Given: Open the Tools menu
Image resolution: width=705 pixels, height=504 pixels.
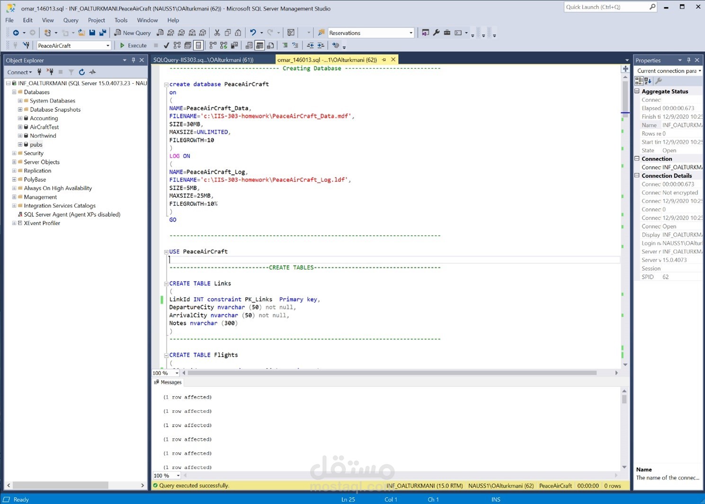Looking at the screenshot, I should pyautogui.click(x=121, y=20).
